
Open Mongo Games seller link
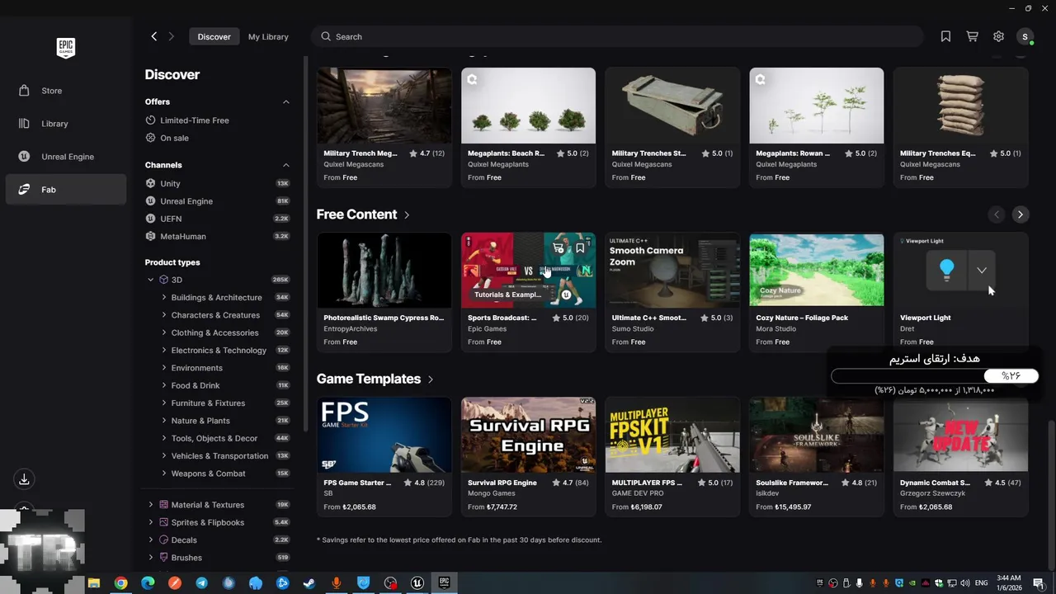[x=492, y=493]
